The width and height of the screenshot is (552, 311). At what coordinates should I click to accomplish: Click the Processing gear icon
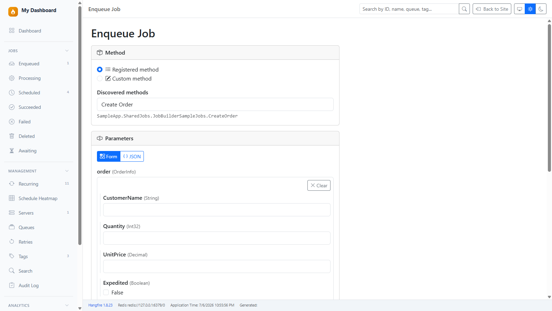click(12, 78)
